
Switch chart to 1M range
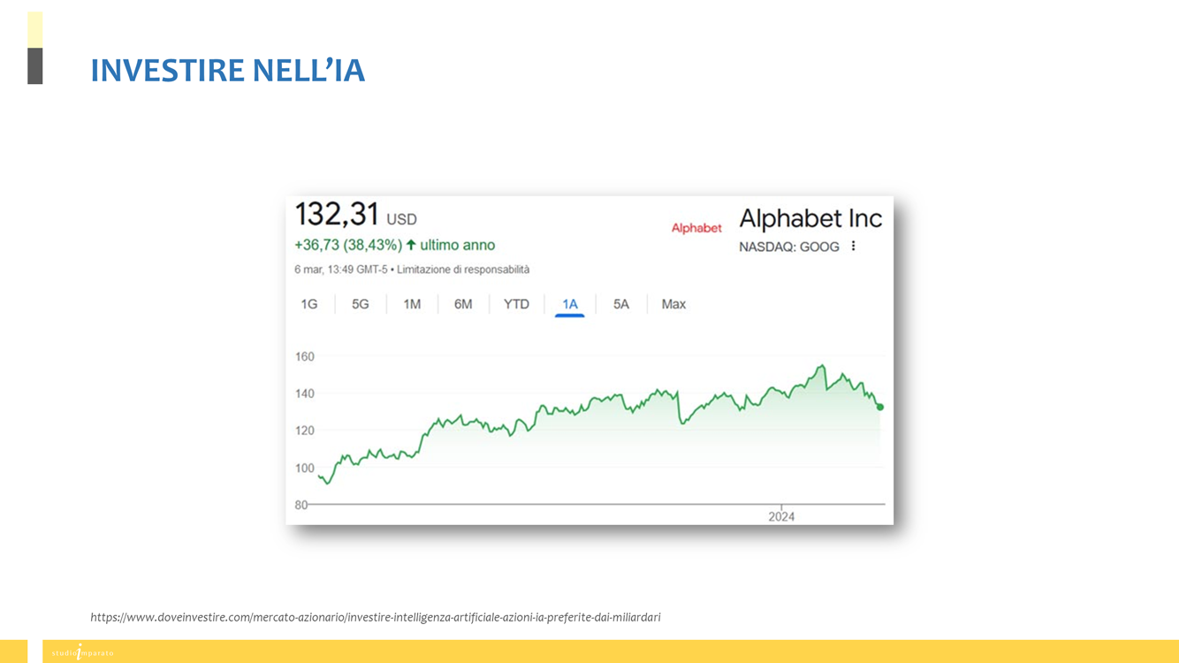(412, 304)
